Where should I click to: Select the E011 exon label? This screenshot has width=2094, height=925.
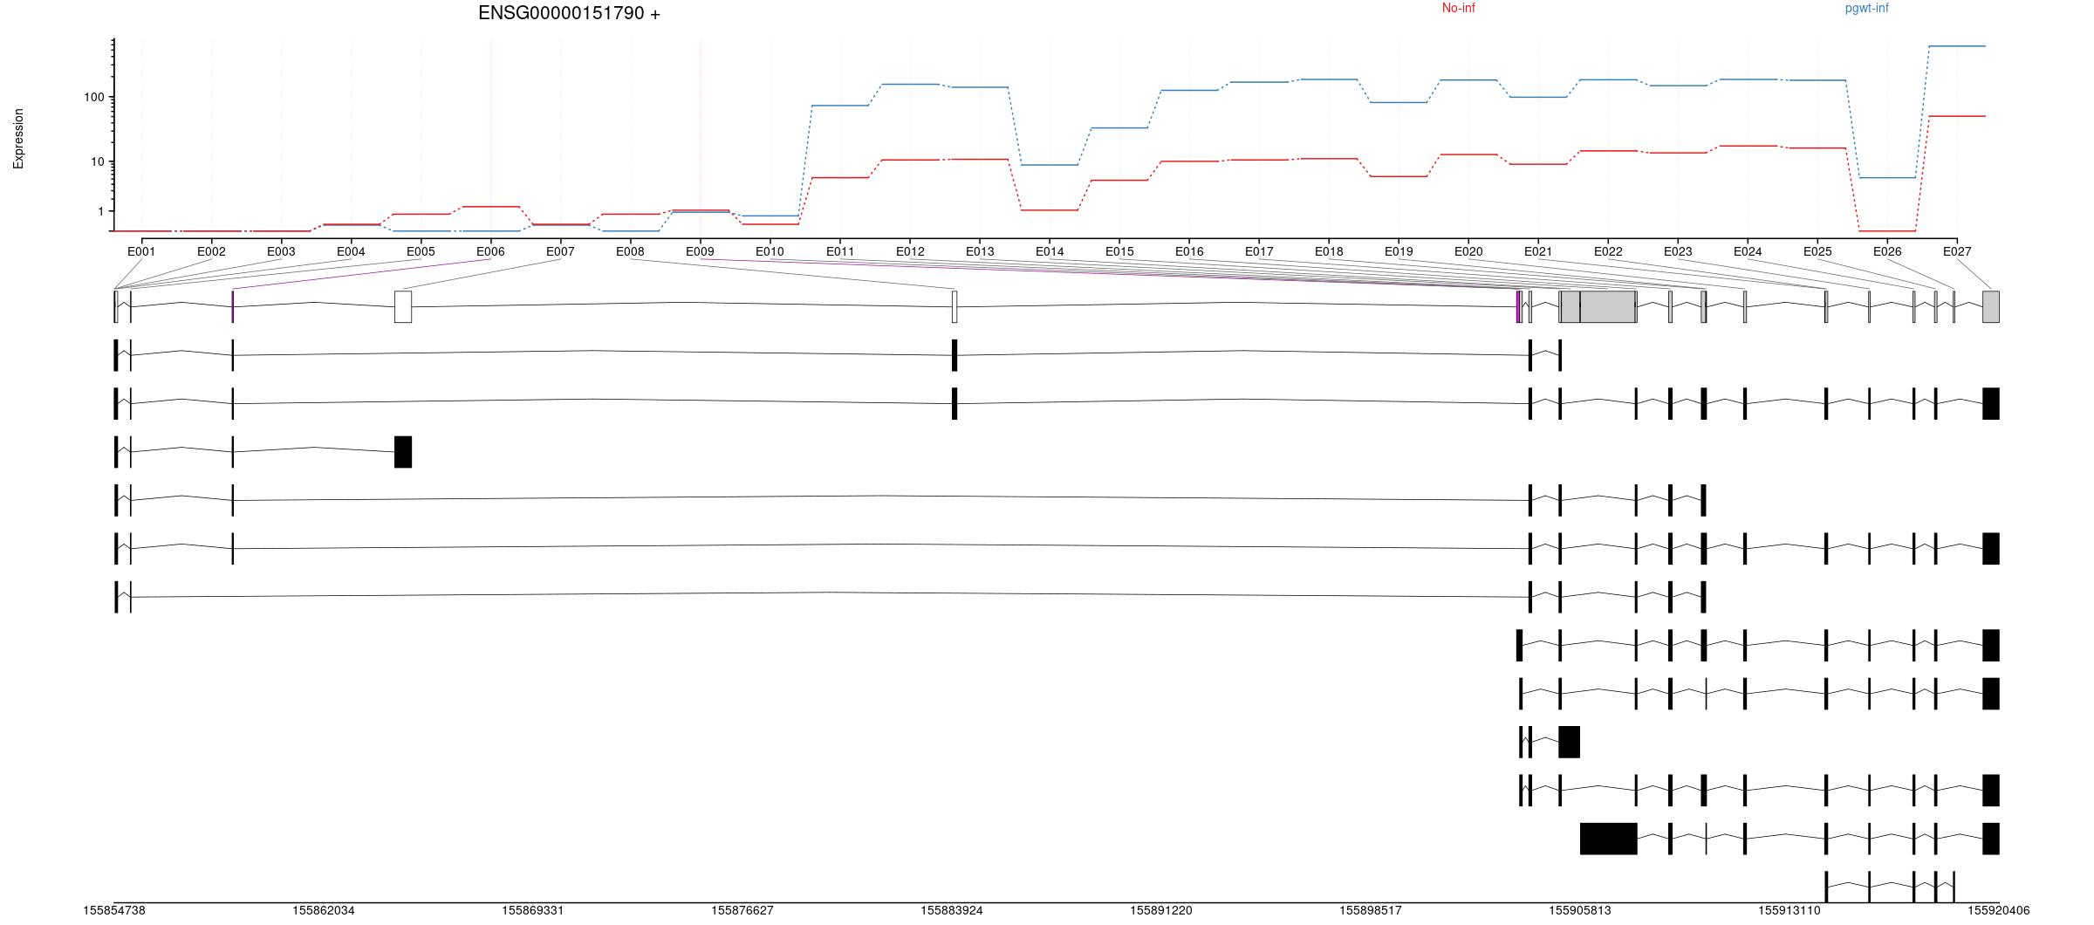tap(840, 251)
